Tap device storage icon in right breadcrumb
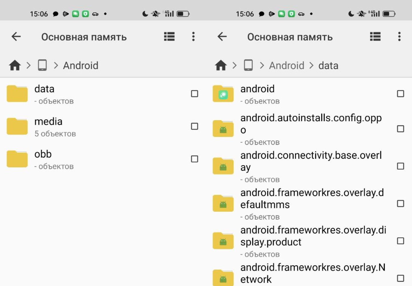The height and width of the screenshot is (286, 412). 248,65
